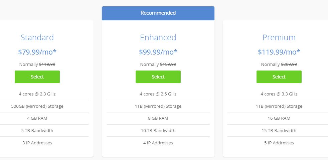Click the 500GB (Mirrored) Storage row

click(37, 106)
